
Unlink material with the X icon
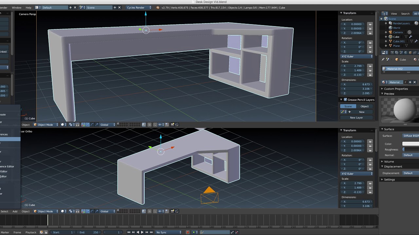(x=414, y=82)
